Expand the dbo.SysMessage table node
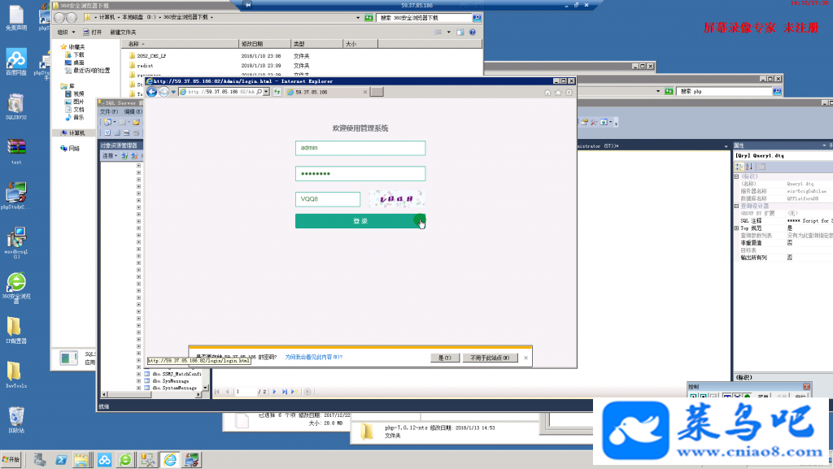 [138, 381]
